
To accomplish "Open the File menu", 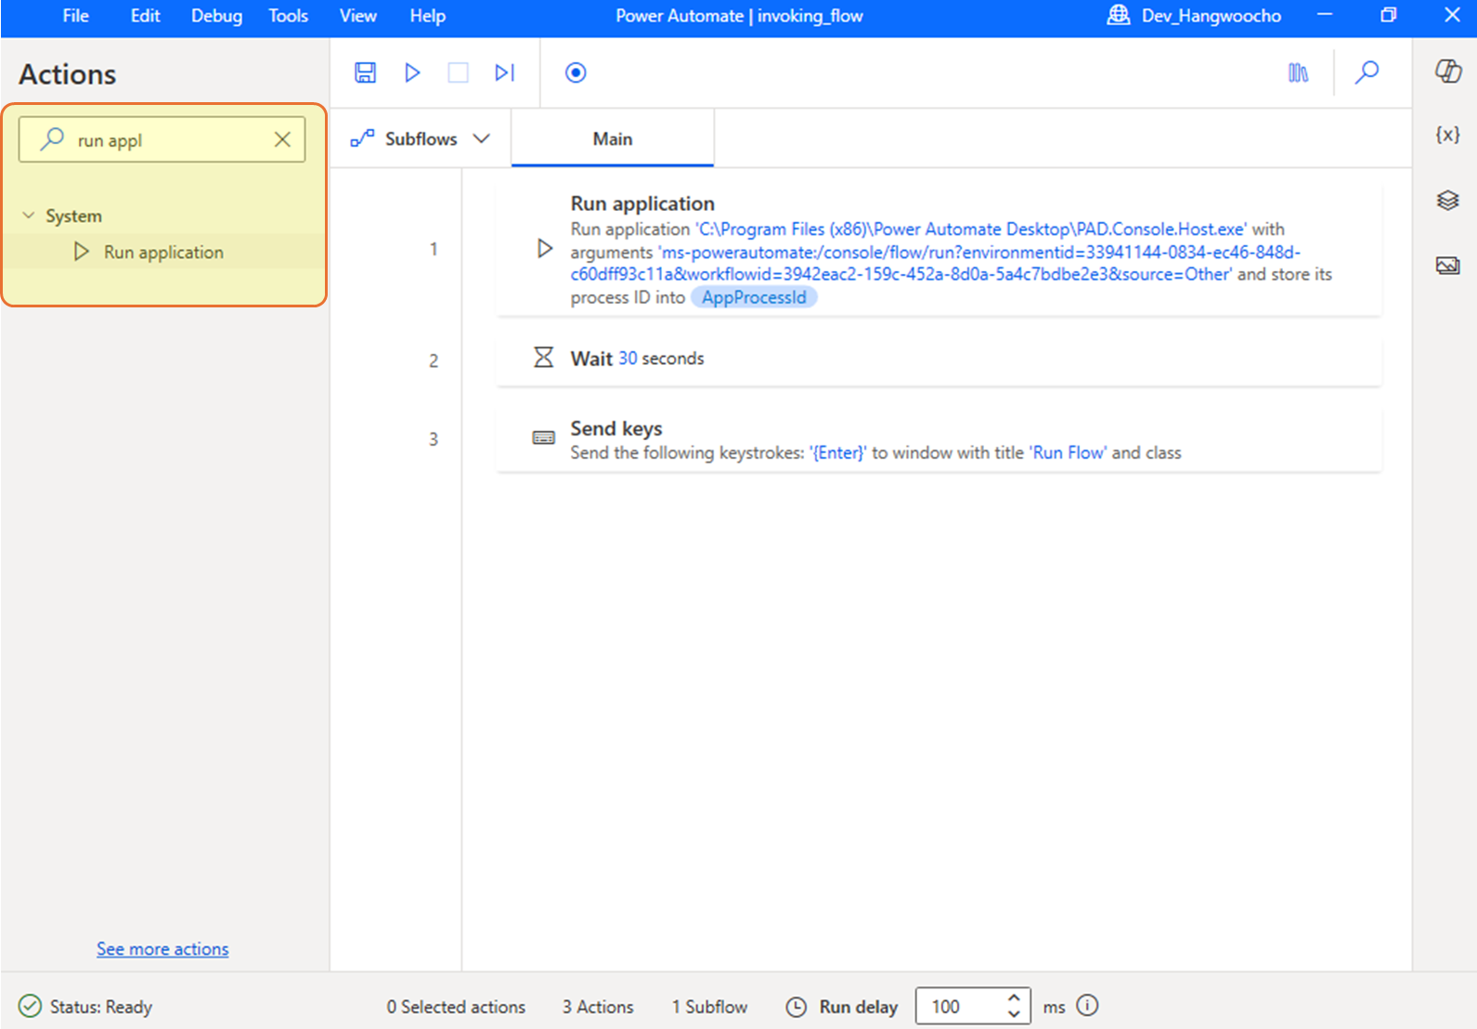I will 76,16.
